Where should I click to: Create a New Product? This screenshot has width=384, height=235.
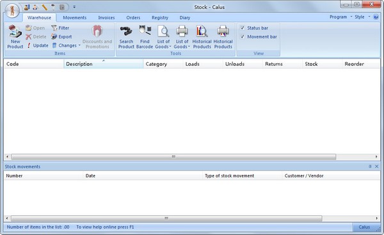tap(15, 36)
